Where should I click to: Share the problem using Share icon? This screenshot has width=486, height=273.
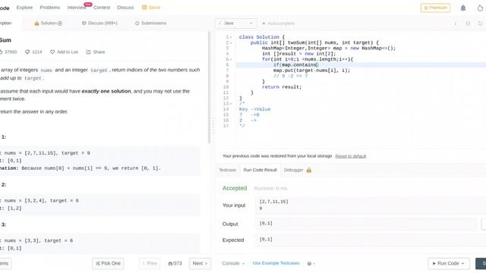(x=96, y=52)
